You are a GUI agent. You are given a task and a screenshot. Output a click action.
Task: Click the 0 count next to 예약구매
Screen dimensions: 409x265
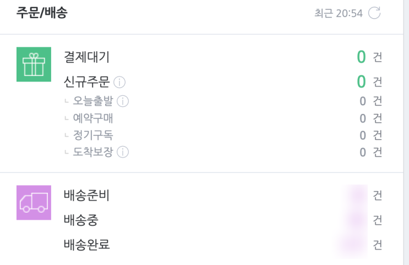click(x=362, y=118)
